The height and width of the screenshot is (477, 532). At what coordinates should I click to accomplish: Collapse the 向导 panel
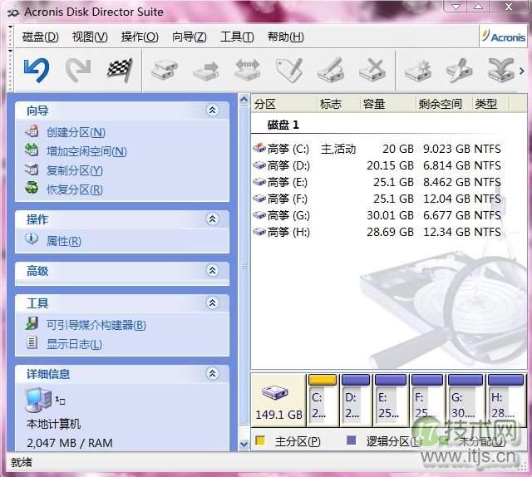click(x=213, y=111)
